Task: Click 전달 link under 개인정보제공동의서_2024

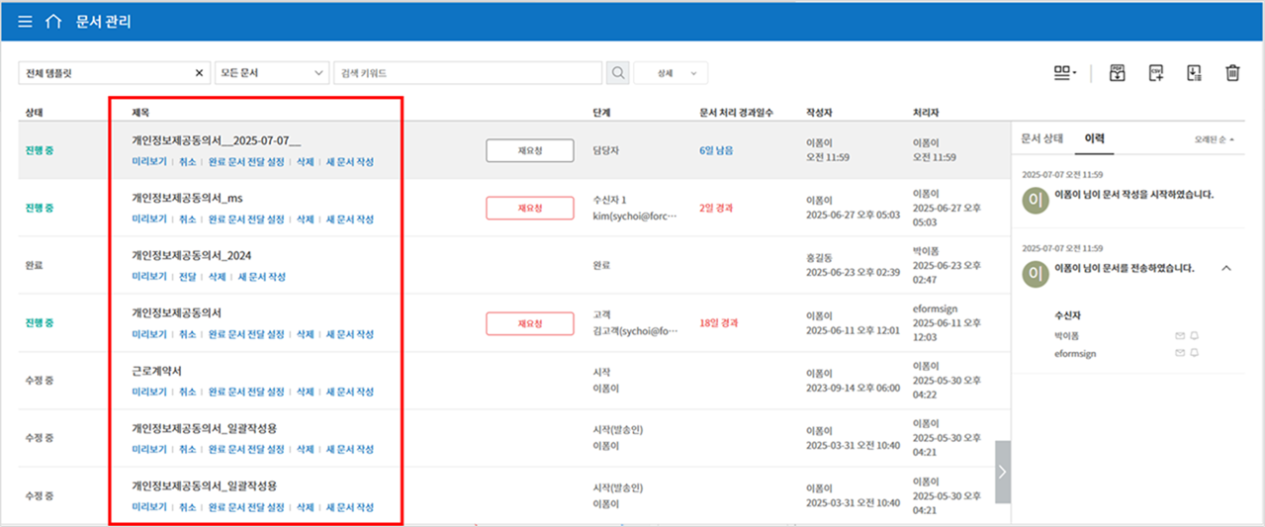Action: pos(188,277)
